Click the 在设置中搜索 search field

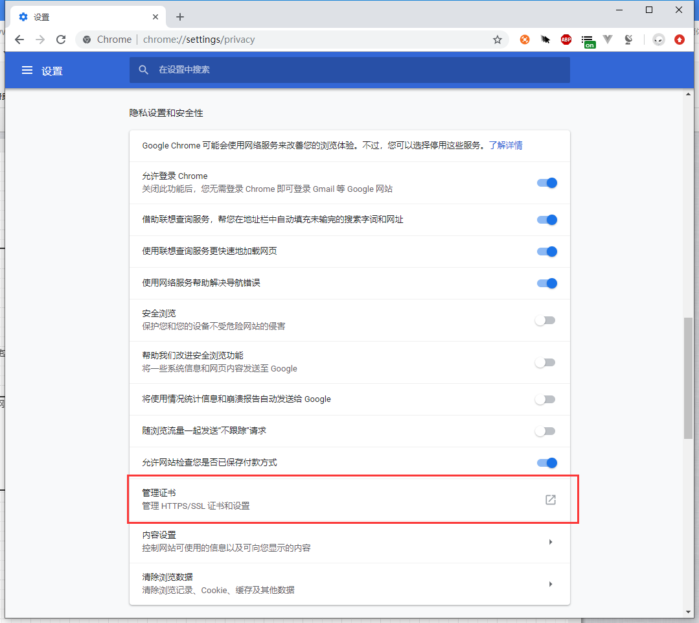(x=350, y=70)
